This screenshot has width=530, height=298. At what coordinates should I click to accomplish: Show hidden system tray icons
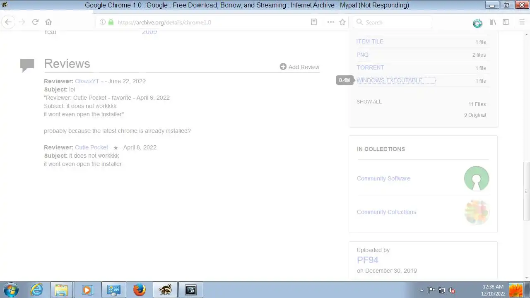coord(422,291)
